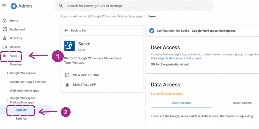Click Admin install Google Workspace Marketplace apps breadcrumb
This screenshot has width=259, height=129.
tap(107, 16)
